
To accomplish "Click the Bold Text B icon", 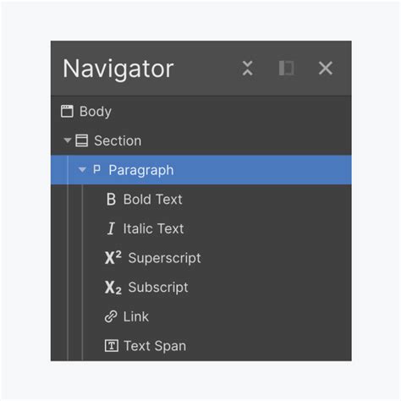I will pyautogui.click(x=111, y=199).
